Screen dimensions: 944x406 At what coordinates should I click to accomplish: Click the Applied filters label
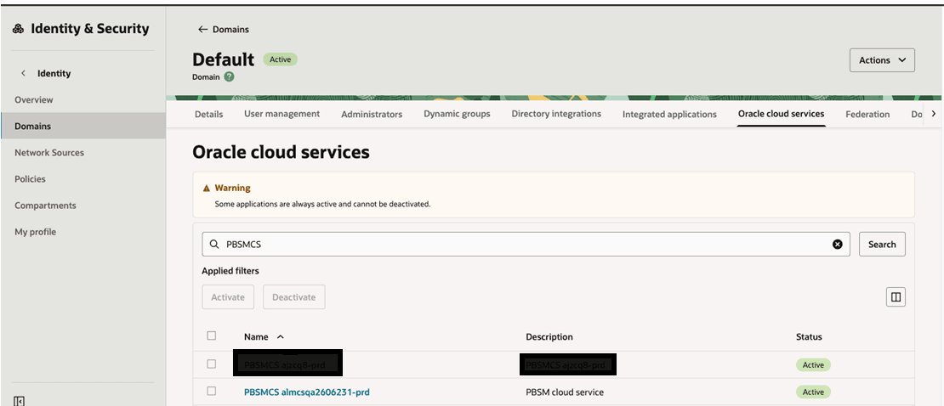pyautogui.click(x=230, y=271)
